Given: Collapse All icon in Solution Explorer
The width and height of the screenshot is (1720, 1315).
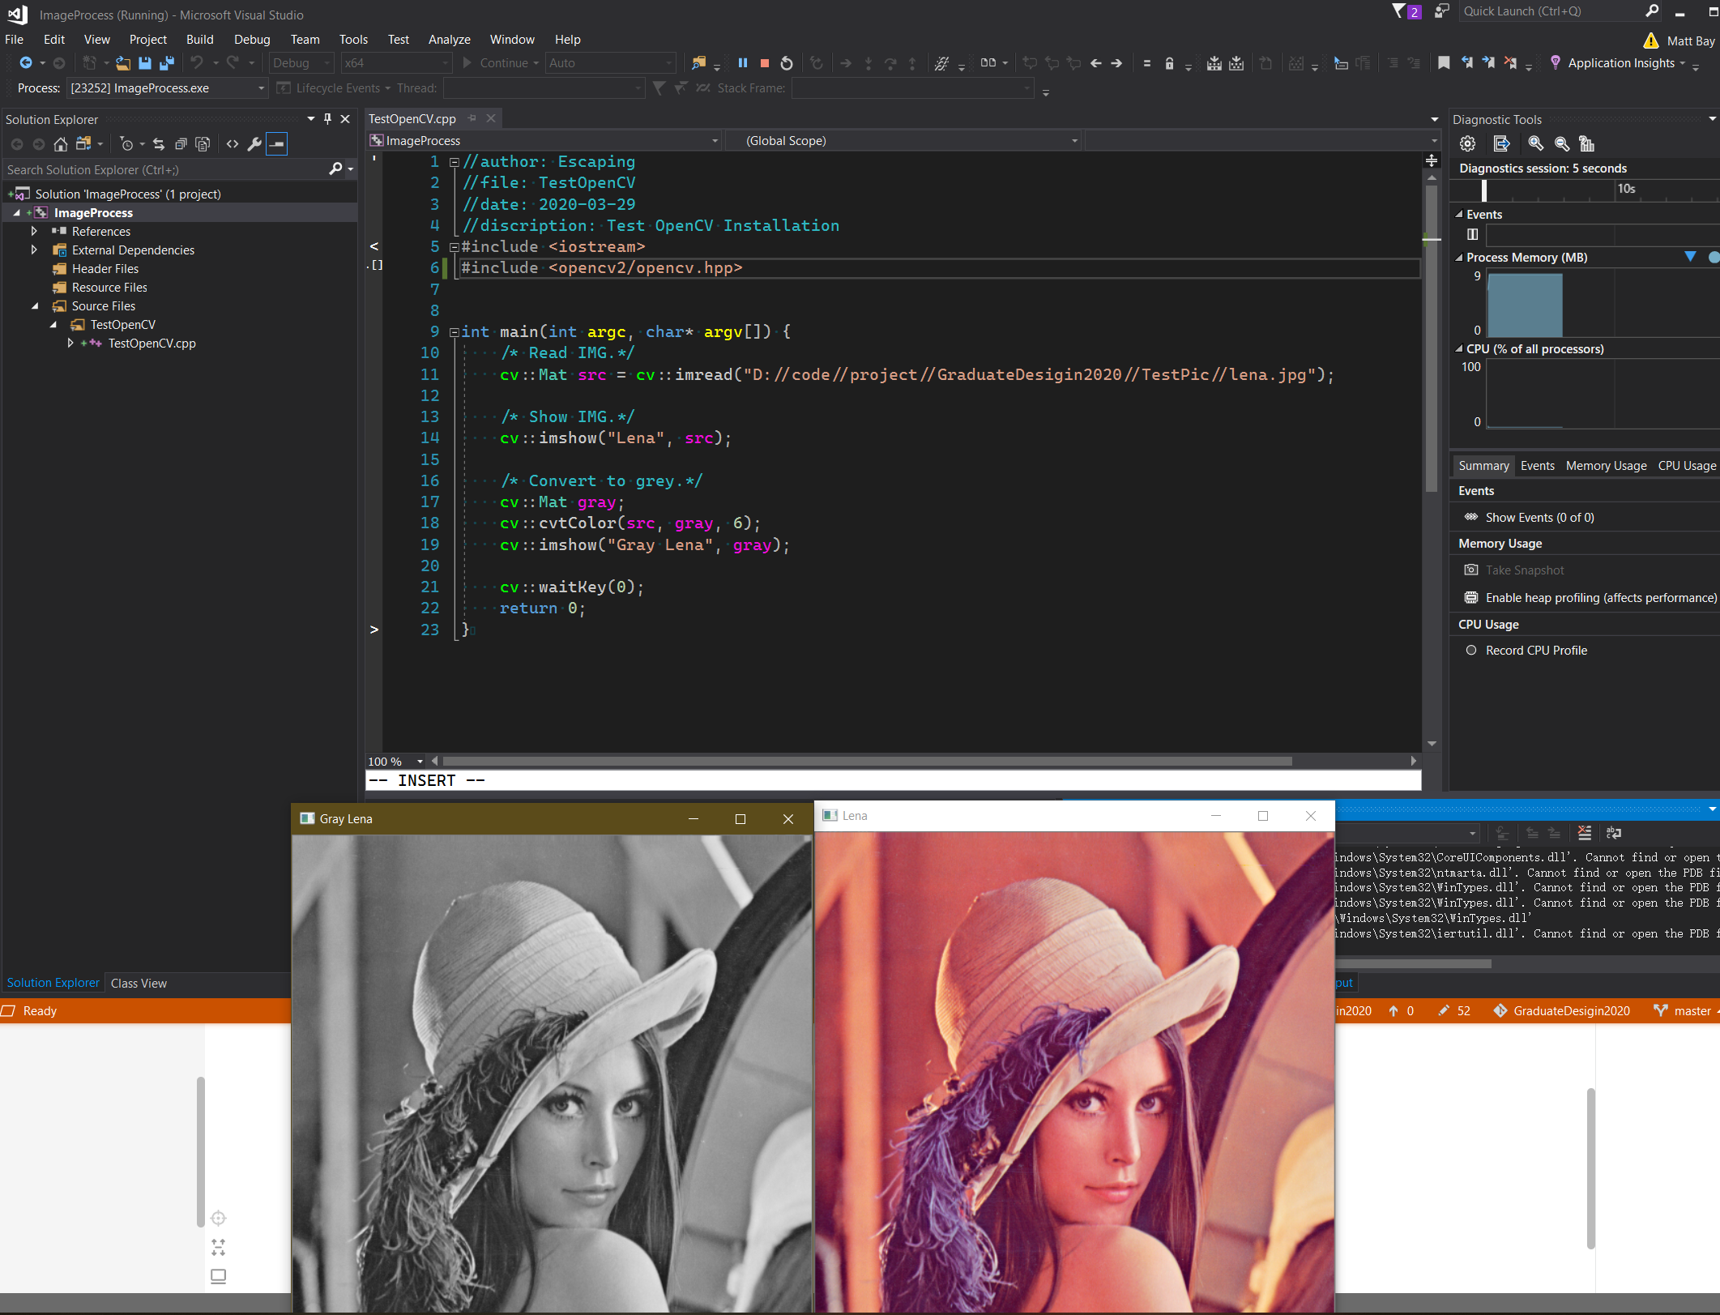Looking at the screenshot, I should 181,144.
